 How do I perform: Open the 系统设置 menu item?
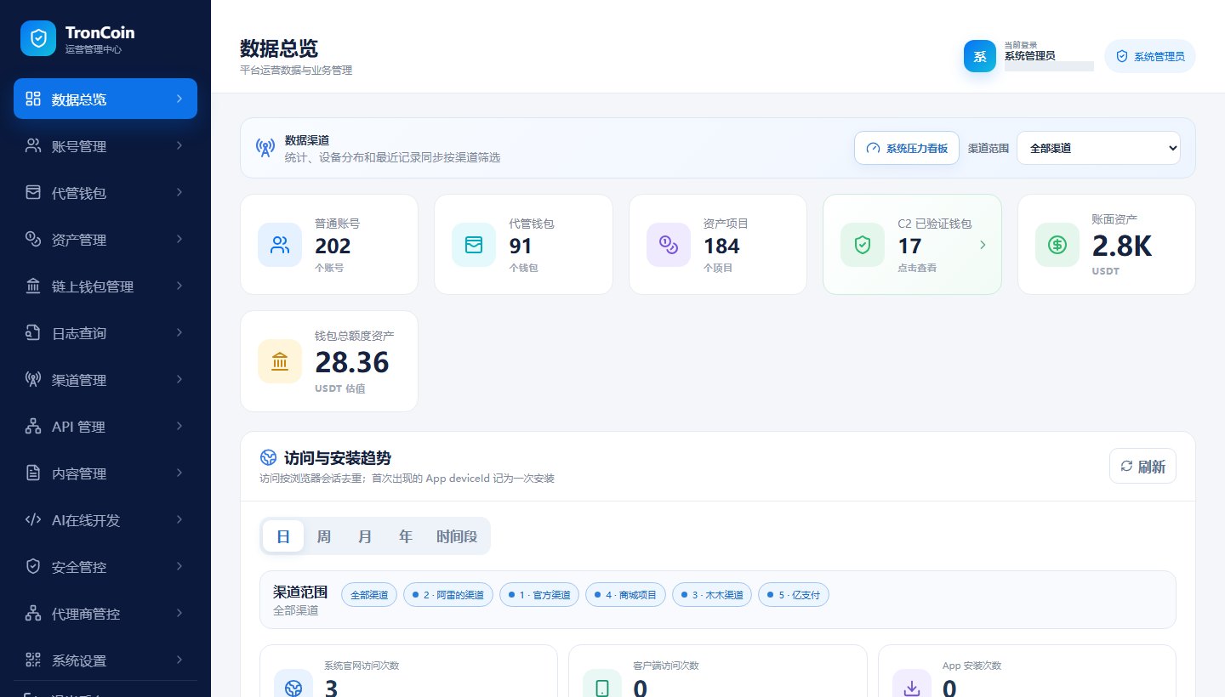pyautogui.click(x=105, y=660)
